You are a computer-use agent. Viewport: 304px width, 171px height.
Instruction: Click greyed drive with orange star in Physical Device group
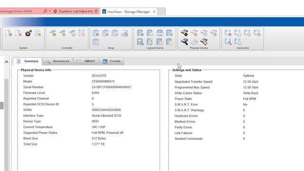pyautogui.click(x=194, y=33)
